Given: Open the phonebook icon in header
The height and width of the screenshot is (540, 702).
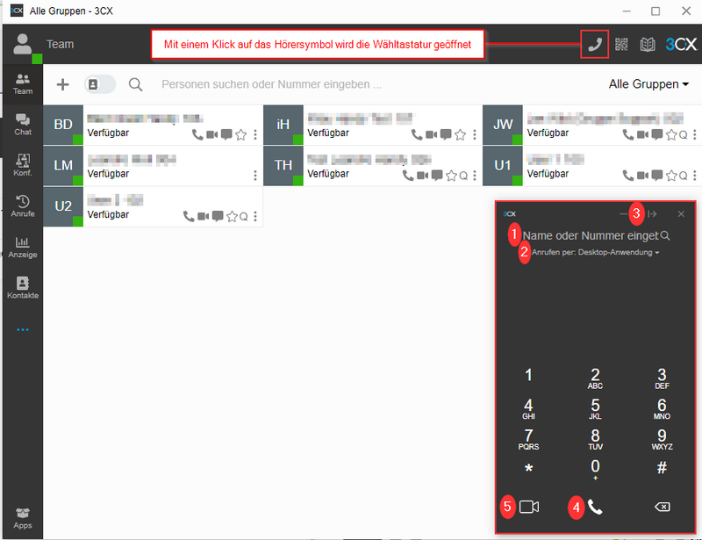Looking at the screenshot, I should (x=648, y=45).
